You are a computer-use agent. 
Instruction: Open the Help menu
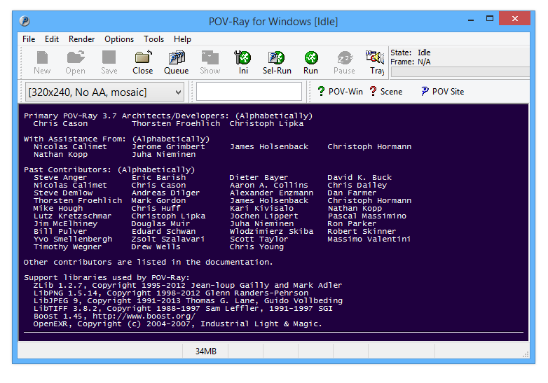182,39
